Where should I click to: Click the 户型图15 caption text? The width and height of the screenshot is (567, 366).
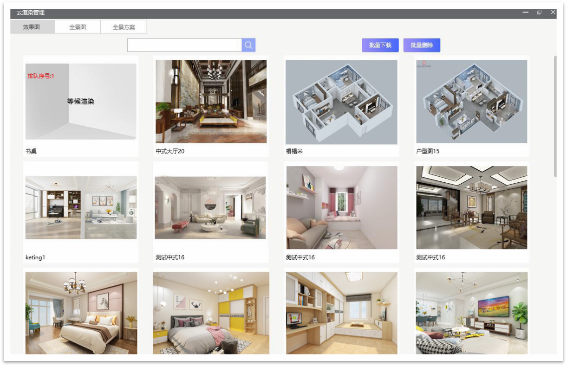coord(428,151)
